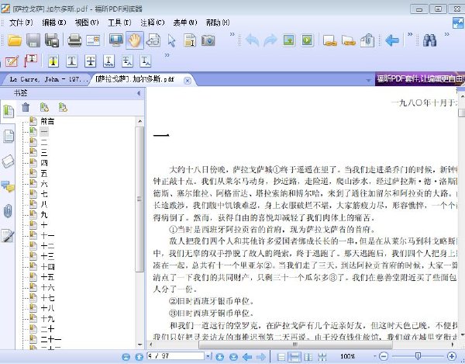Save the document with the floppy icon
The height and width of the screenshot is (364, 465).
click(x=33, y=40)
